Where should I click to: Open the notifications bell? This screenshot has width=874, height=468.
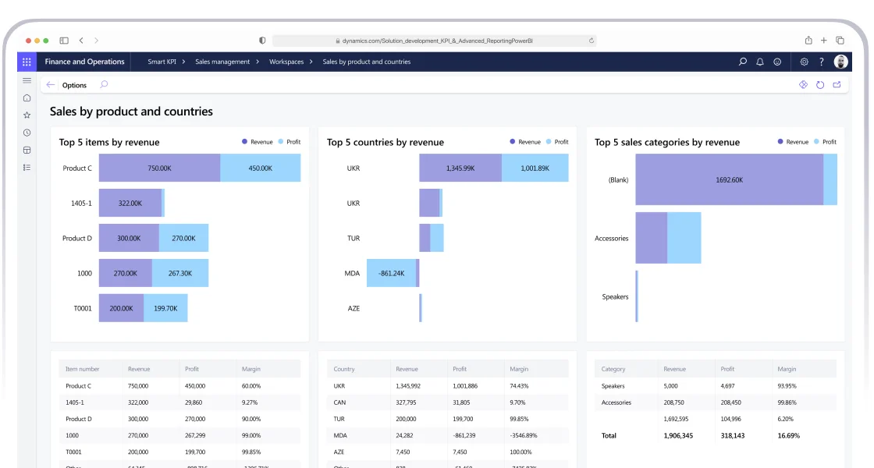click(760, 62)
